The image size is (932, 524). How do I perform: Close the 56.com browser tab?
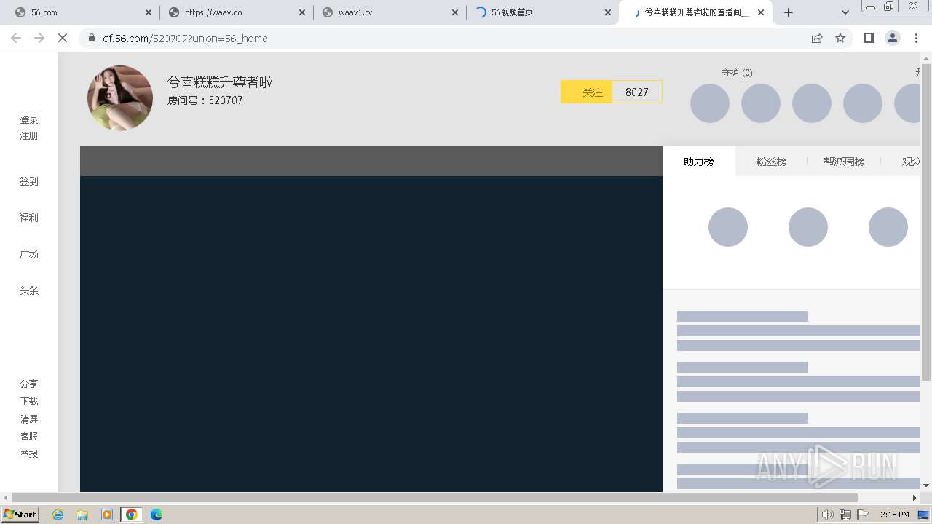pyautogui.click(x=149, y=12)
